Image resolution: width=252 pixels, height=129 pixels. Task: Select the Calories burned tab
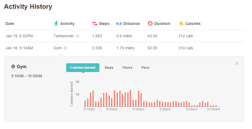pyautogui.click(x=83, y=68)
